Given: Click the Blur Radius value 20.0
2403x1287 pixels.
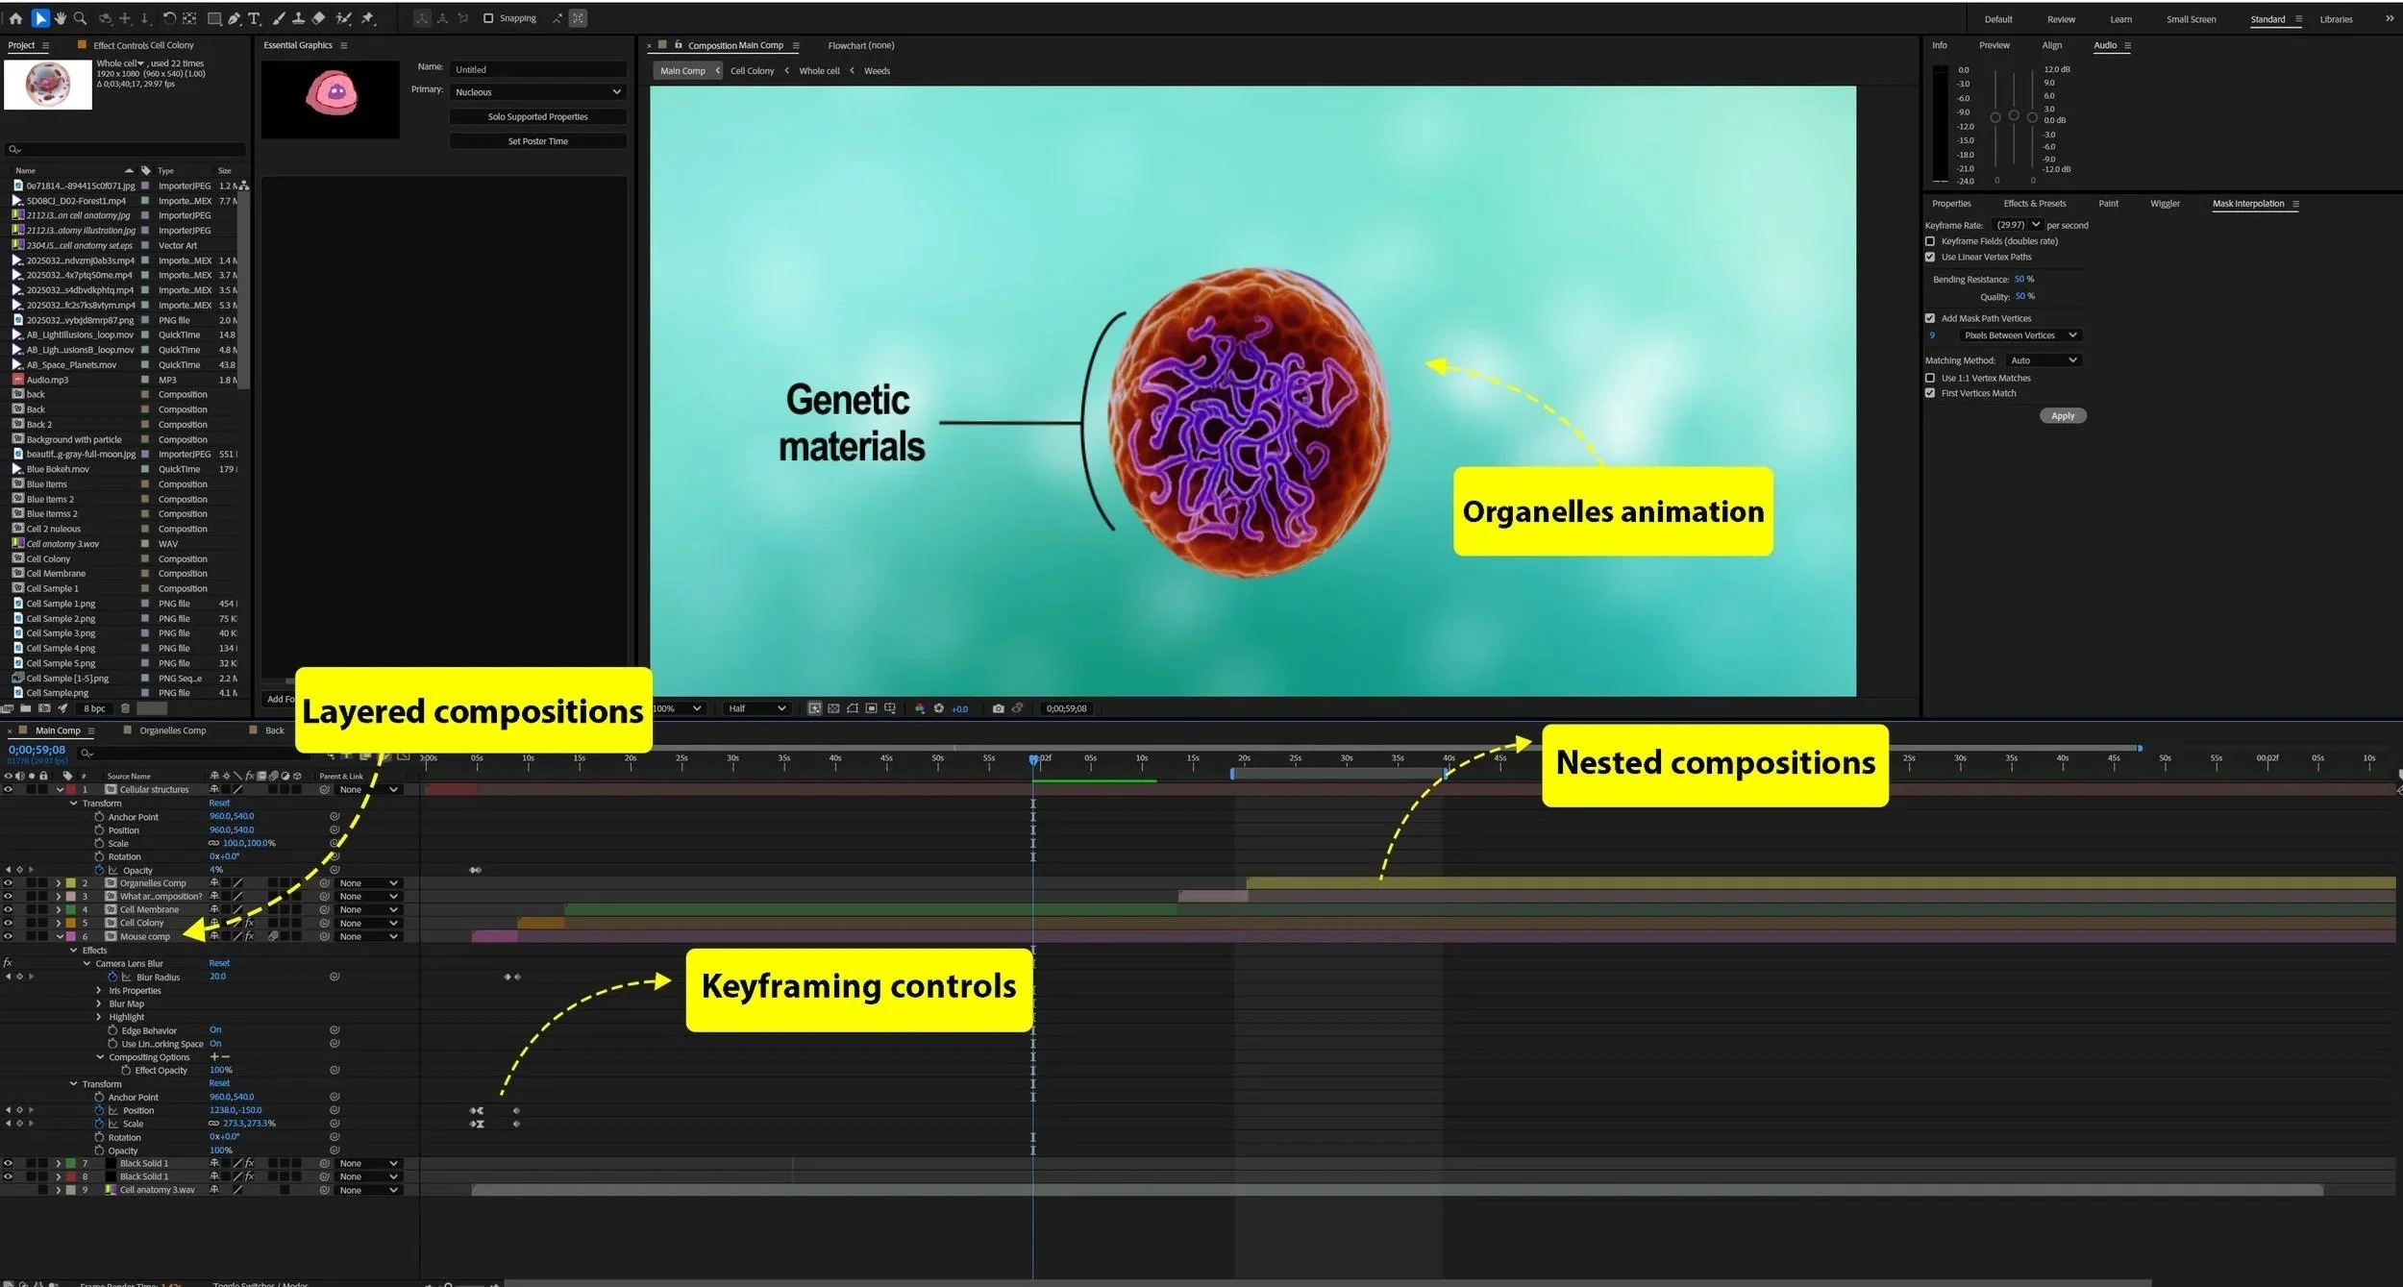Looking at the screenshot, I should click(217, 977).
